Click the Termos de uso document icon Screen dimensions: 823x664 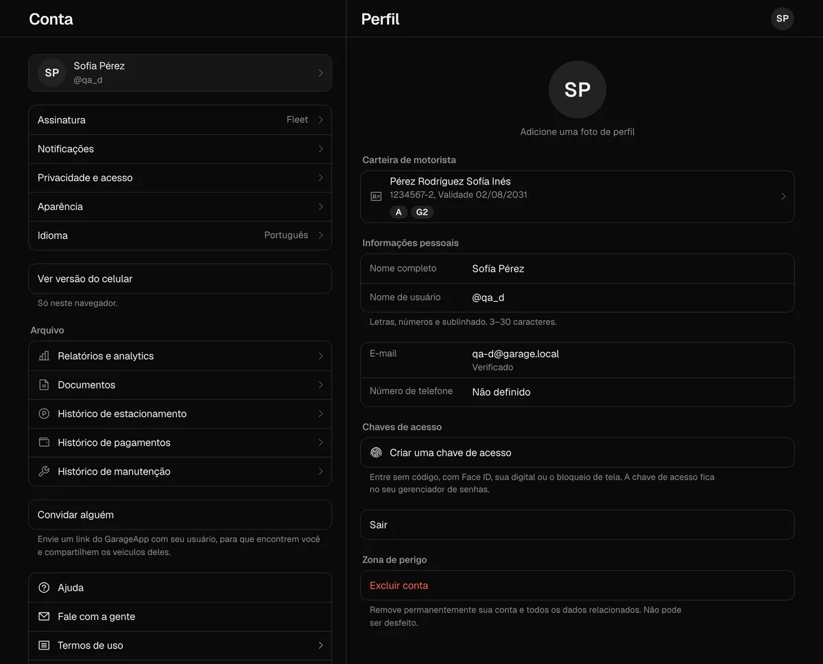pos(44,645)
